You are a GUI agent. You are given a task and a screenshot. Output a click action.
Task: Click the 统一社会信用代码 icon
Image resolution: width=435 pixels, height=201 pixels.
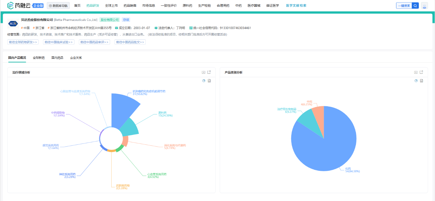coord(191,28)
